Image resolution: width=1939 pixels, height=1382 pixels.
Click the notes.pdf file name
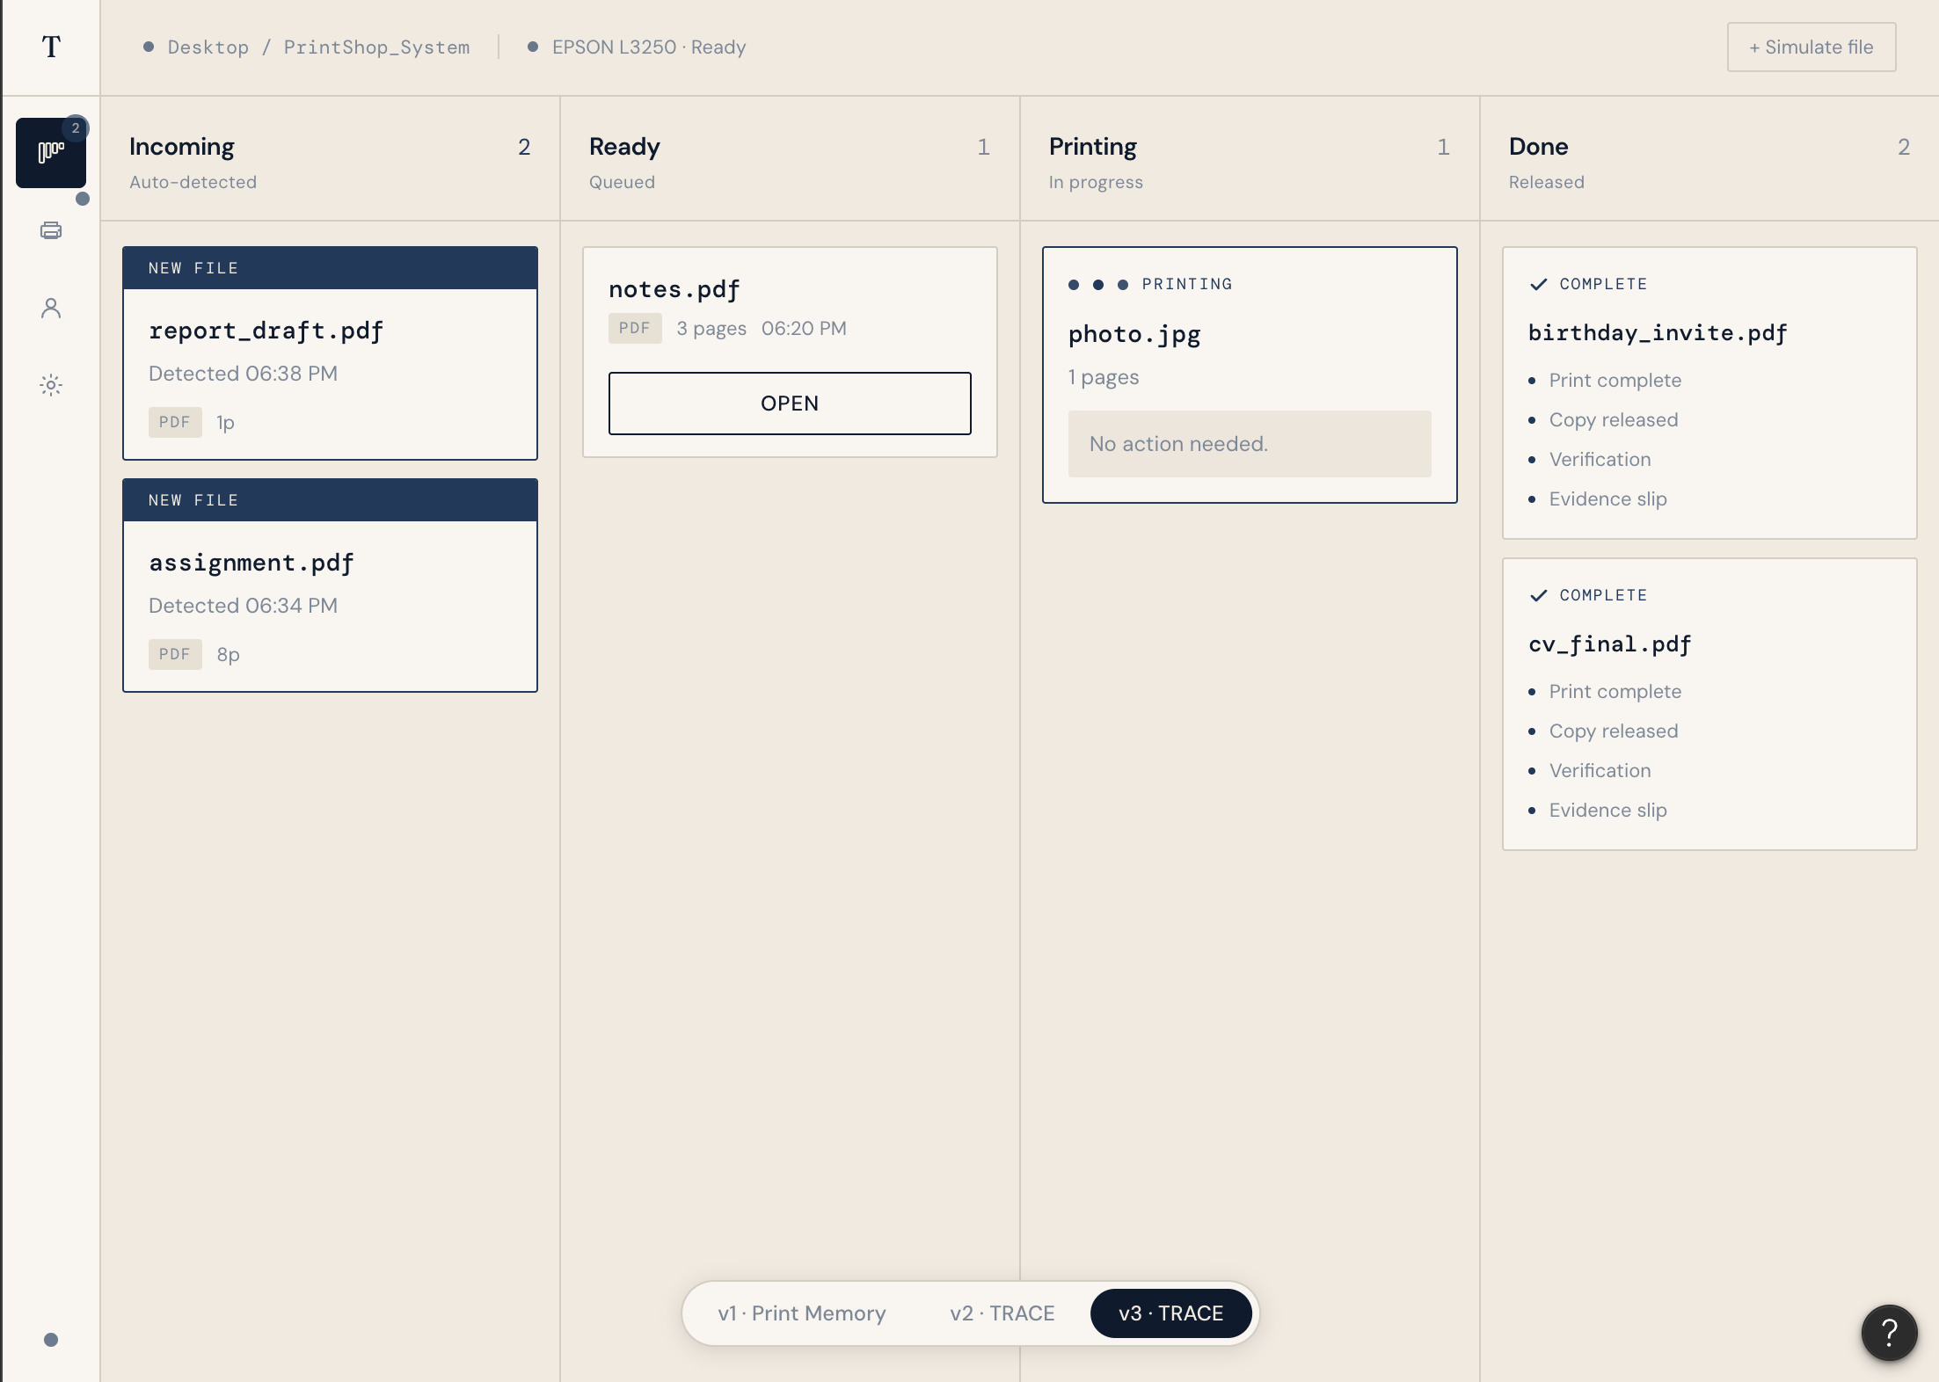[x=674, y=289]
